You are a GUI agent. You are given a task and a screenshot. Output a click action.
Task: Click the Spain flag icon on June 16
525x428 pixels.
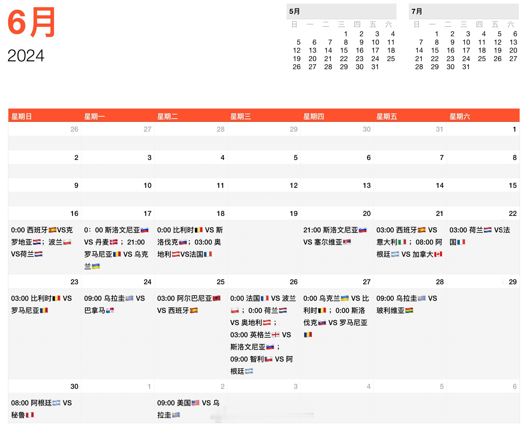pos(53,229)
